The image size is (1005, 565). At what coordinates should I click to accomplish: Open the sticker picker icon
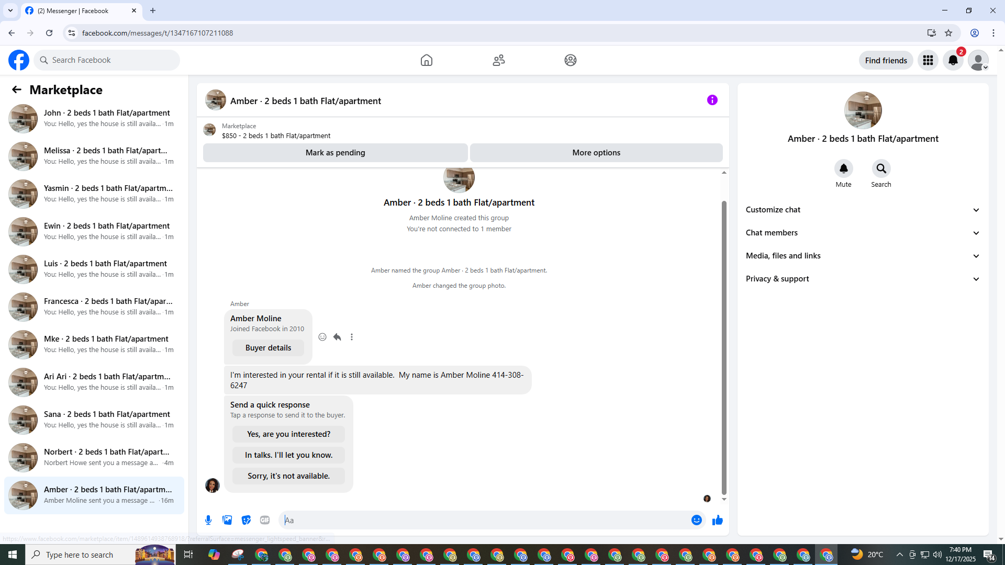(x=246, y=520)
